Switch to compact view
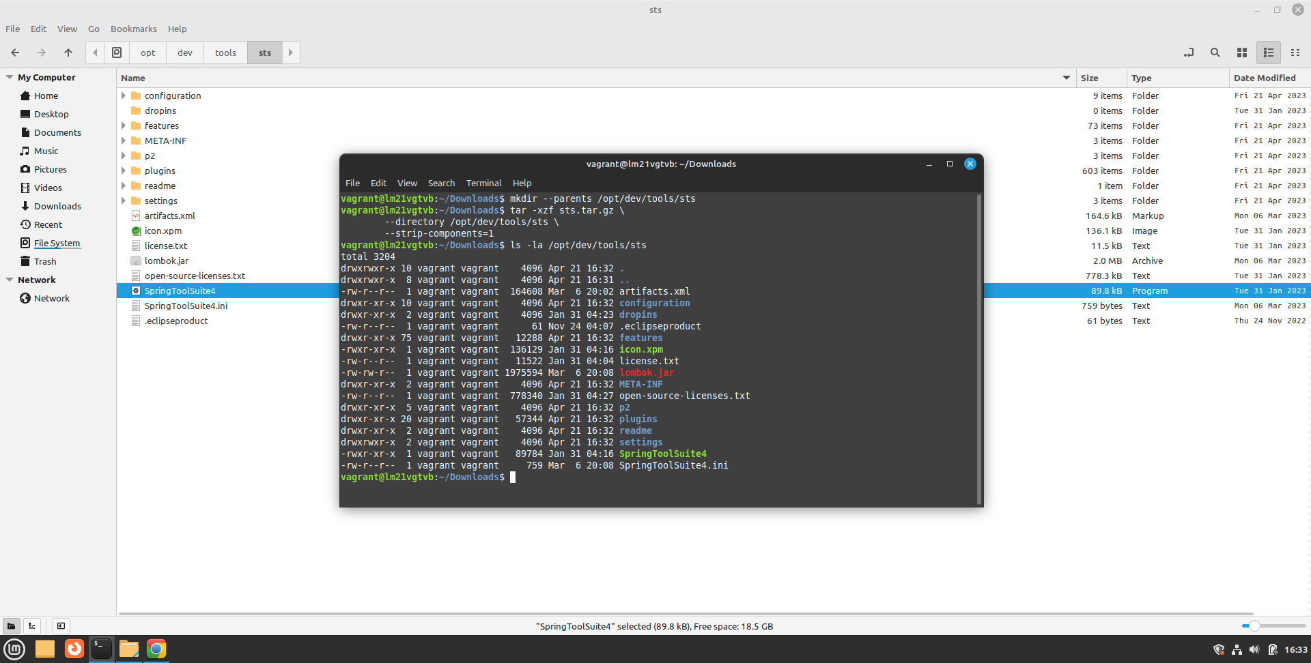The width and height of the screenshot is (1311, 663). [1295, 53]
